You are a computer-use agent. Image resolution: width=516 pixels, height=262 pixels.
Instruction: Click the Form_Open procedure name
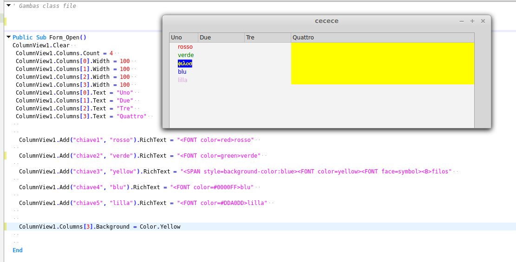65,38
